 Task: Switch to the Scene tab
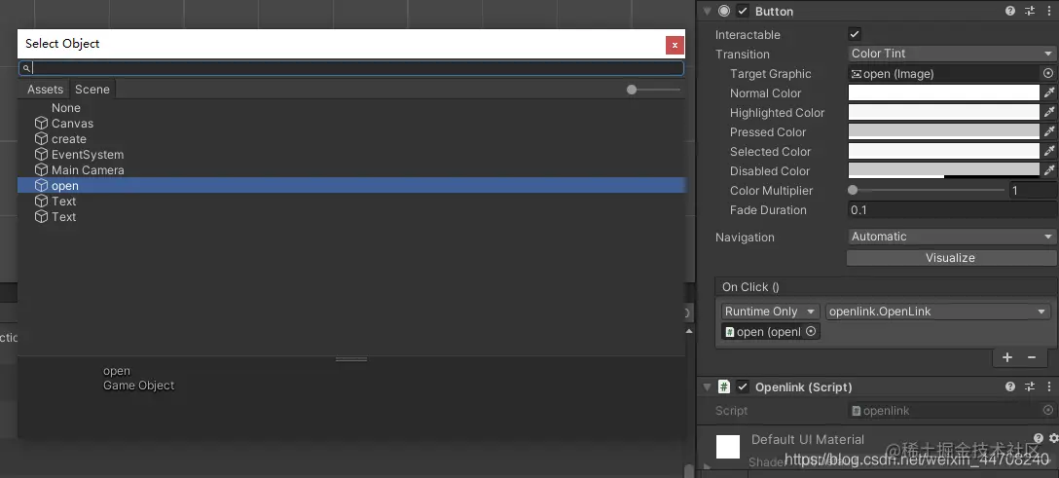coord(92,90)
